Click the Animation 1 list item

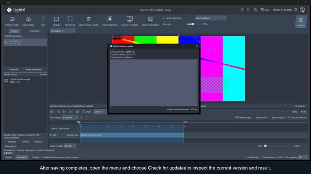pyautogui.click(x=25, y=43)
